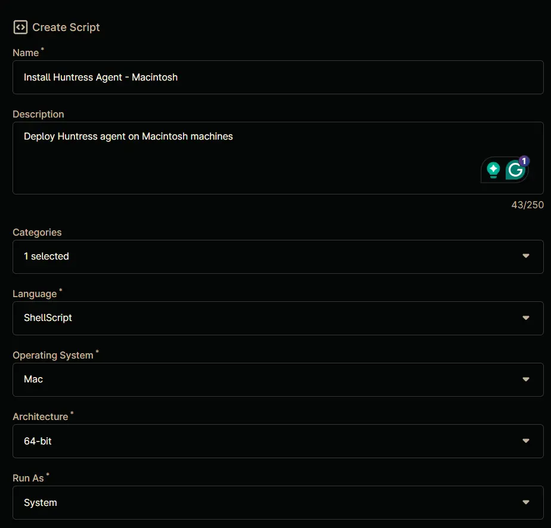Click the green lightbulb suggestion icon
551x528 pixels.
click(x=493, y=170)
